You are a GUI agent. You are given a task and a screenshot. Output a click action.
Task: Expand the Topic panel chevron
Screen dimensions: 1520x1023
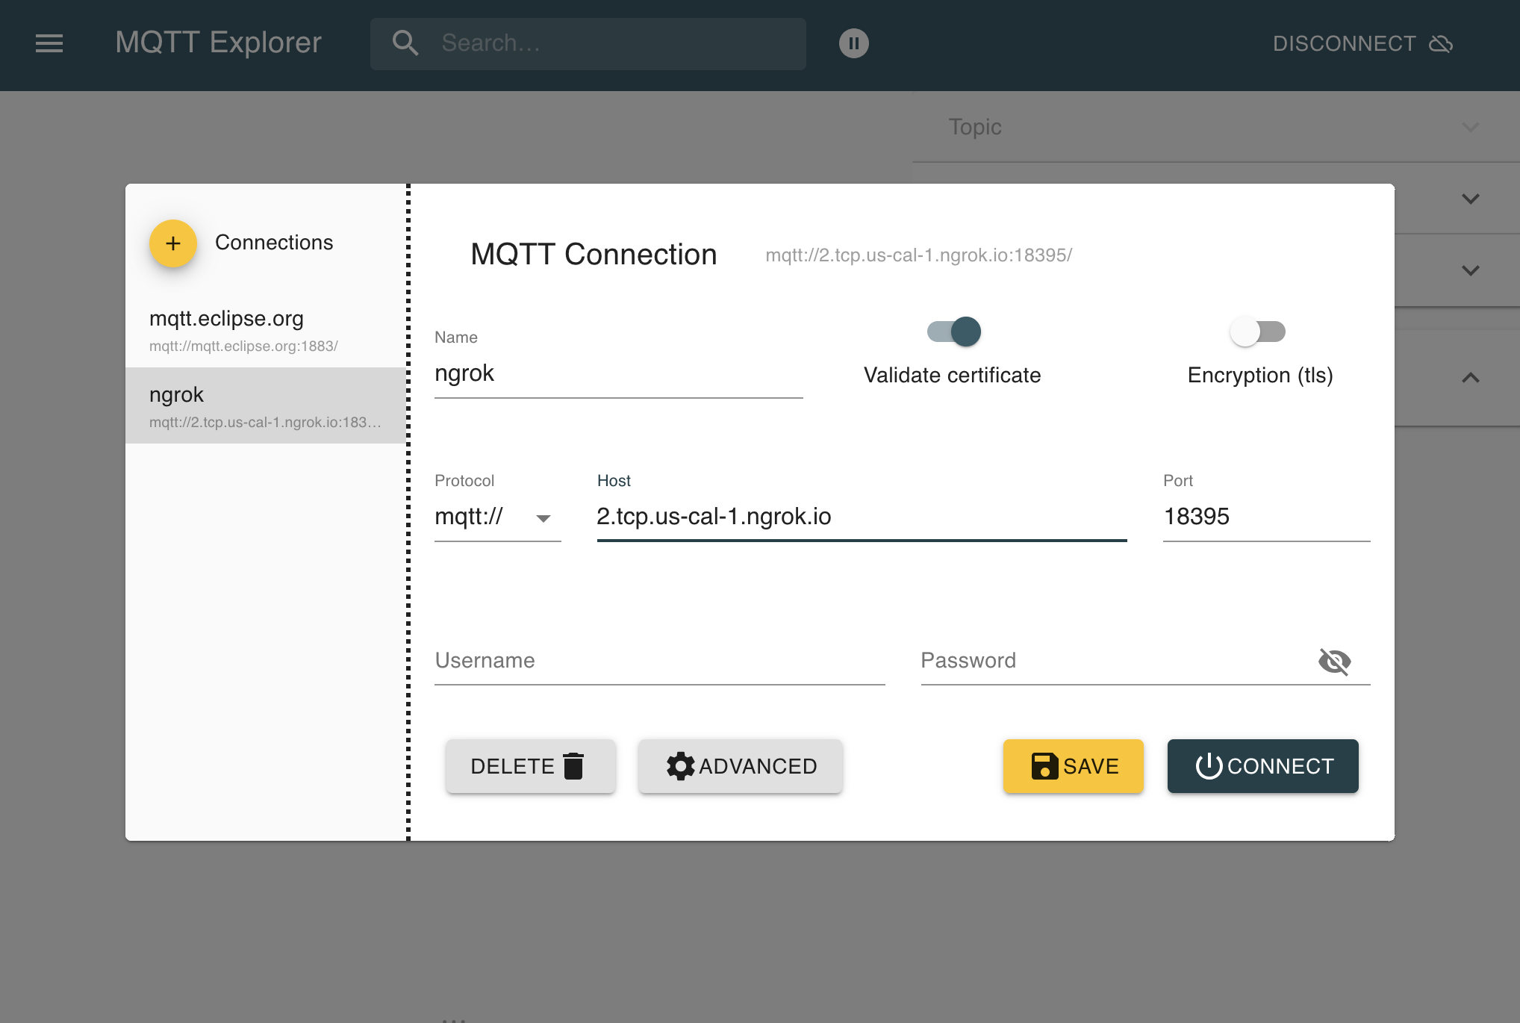pos(1470,127)
